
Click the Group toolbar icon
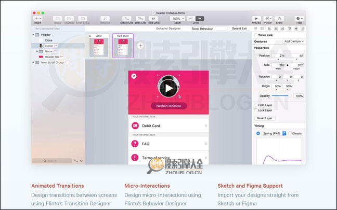[58, 19]
